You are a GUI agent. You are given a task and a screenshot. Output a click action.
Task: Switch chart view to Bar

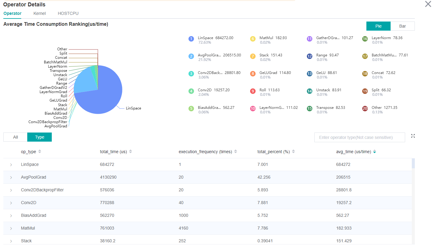tap(402, 26)
